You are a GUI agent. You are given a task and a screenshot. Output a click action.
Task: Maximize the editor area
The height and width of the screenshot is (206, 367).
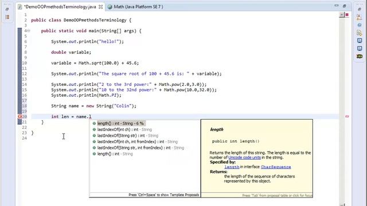coord(344,6)
